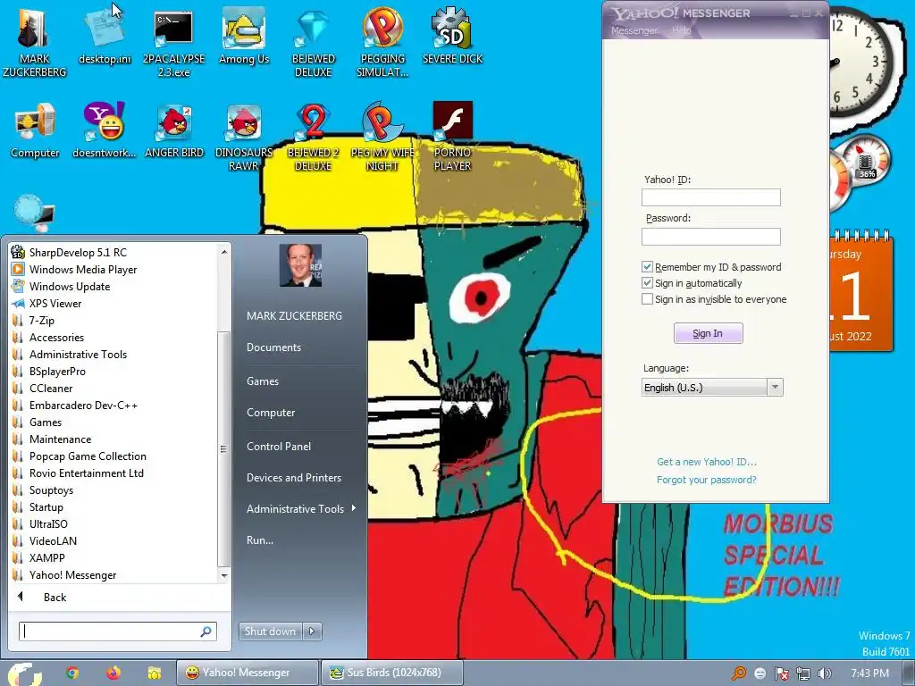The image size is (915, 686).
Task: Click the volume speaker tray icon
Action: click(825, 673)
